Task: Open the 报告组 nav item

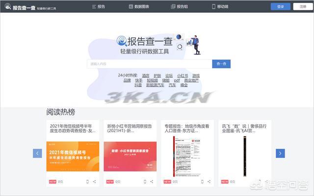Action: (179, 6)
